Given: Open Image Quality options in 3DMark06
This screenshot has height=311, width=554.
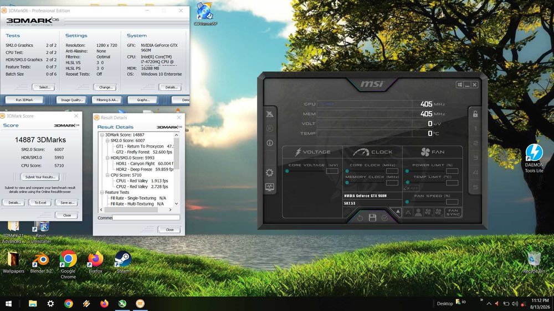Looking at the screenshot, I should (x=71, y=100).
